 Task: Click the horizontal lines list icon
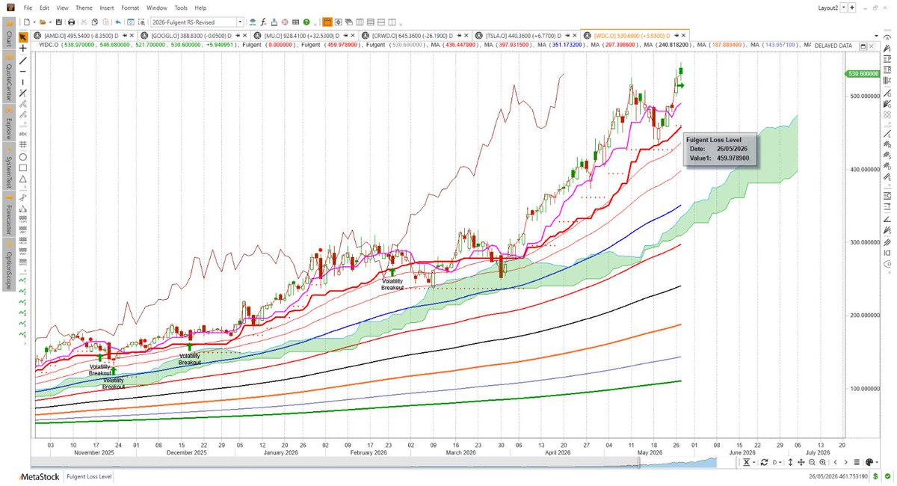[x=857, y=462]
